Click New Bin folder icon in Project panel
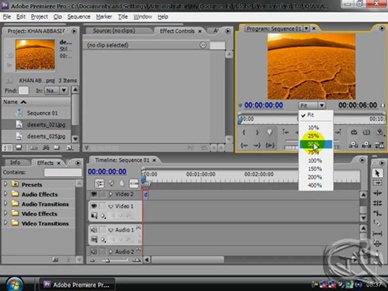Screen dimensions: 388x291 point(57,148)
